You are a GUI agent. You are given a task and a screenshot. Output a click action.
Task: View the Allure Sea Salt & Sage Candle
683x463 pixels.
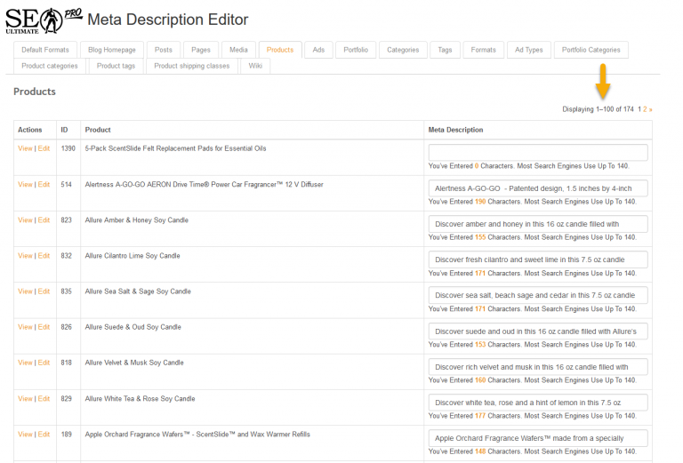tap(25, 291)
